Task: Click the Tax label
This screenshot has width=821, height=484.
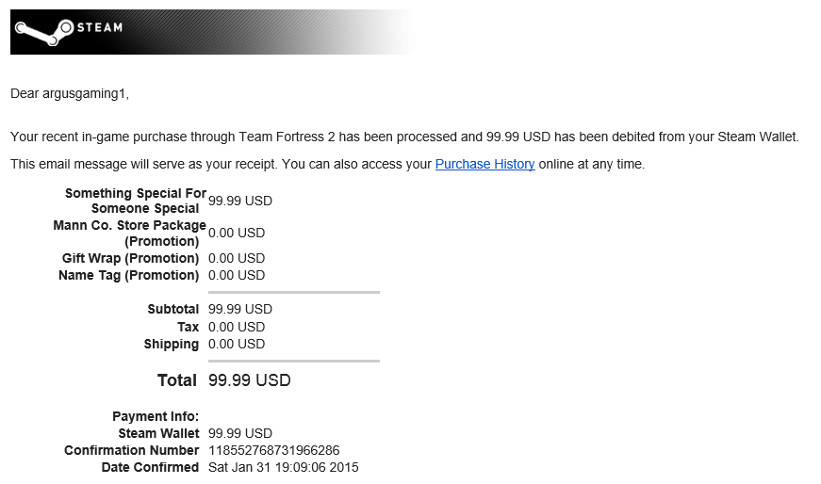Action: click(x=188, y=327)
